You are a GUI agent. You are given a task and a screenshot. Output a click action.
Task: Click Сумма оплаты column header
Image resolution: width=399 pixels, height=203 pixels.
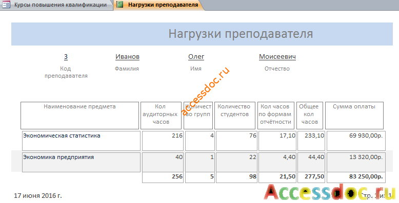354,116
